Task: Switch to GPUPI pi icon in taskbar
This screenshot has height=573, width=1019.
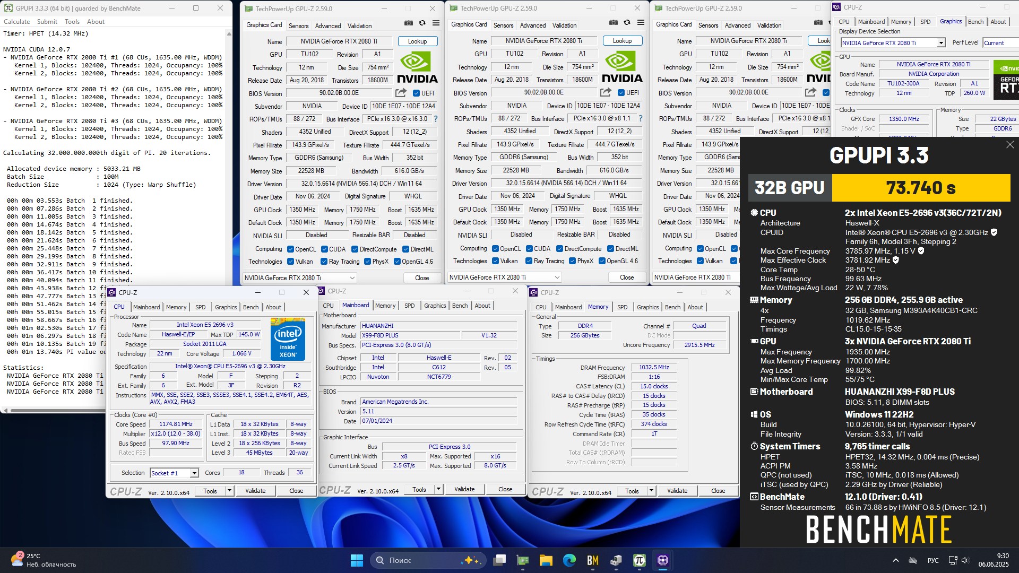Action: coord(640,560)
